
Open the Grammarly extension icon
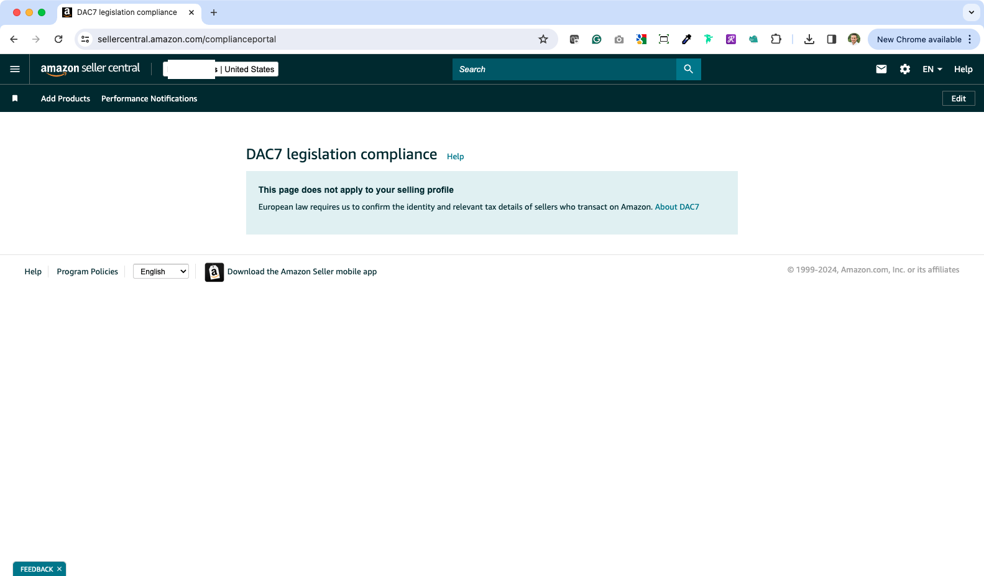coord(597,39)
